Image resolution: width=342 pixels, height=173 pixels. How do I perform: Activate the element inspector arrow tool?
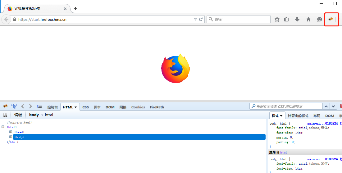coord(14,106)
